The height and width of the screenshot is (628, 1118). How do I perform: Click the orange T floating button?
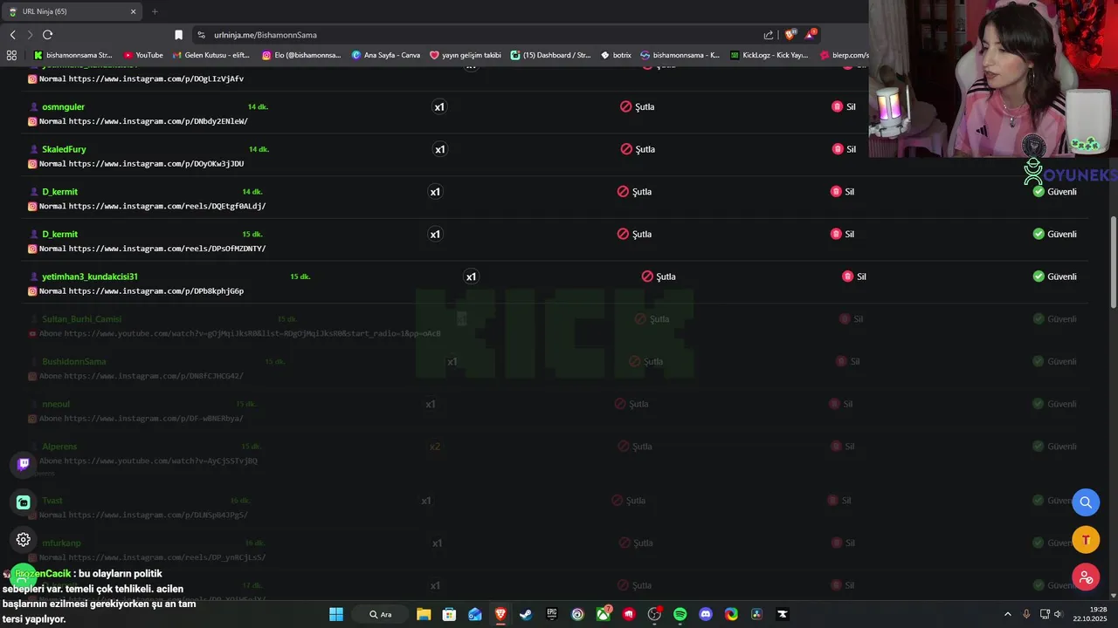tap(1086, 540)
